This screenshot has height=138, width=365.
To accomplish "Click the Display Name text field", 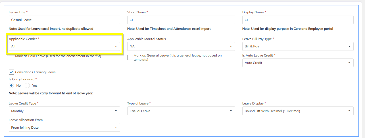I will click(x=298, y=20).
